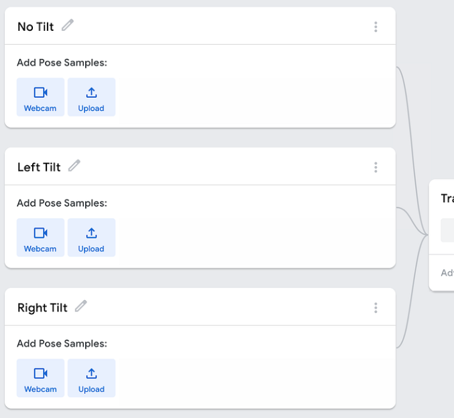This screenshot has width=454, height=418.
Task: Open the No Tilt three-dot options menu
Action: [x=376, y=27]
